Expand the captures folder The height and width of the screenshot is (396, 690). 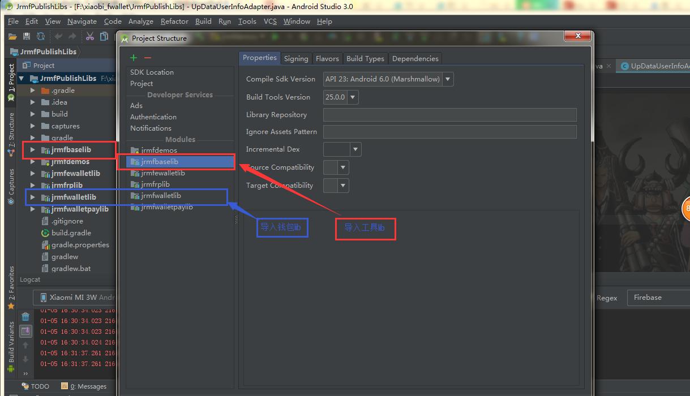pyautogui.click(x=33, y=126)
